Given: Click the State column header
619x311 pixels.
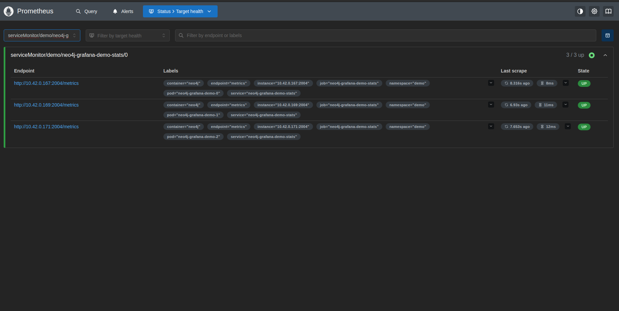Looking at the screenshot, I should click(x=584, y=71).
